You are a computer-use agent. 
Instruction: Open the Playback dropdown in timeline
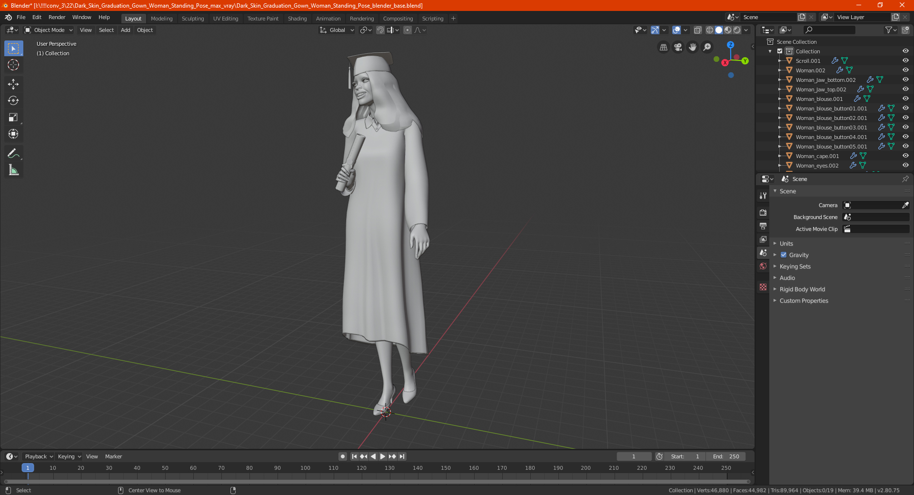pos(39,456)
